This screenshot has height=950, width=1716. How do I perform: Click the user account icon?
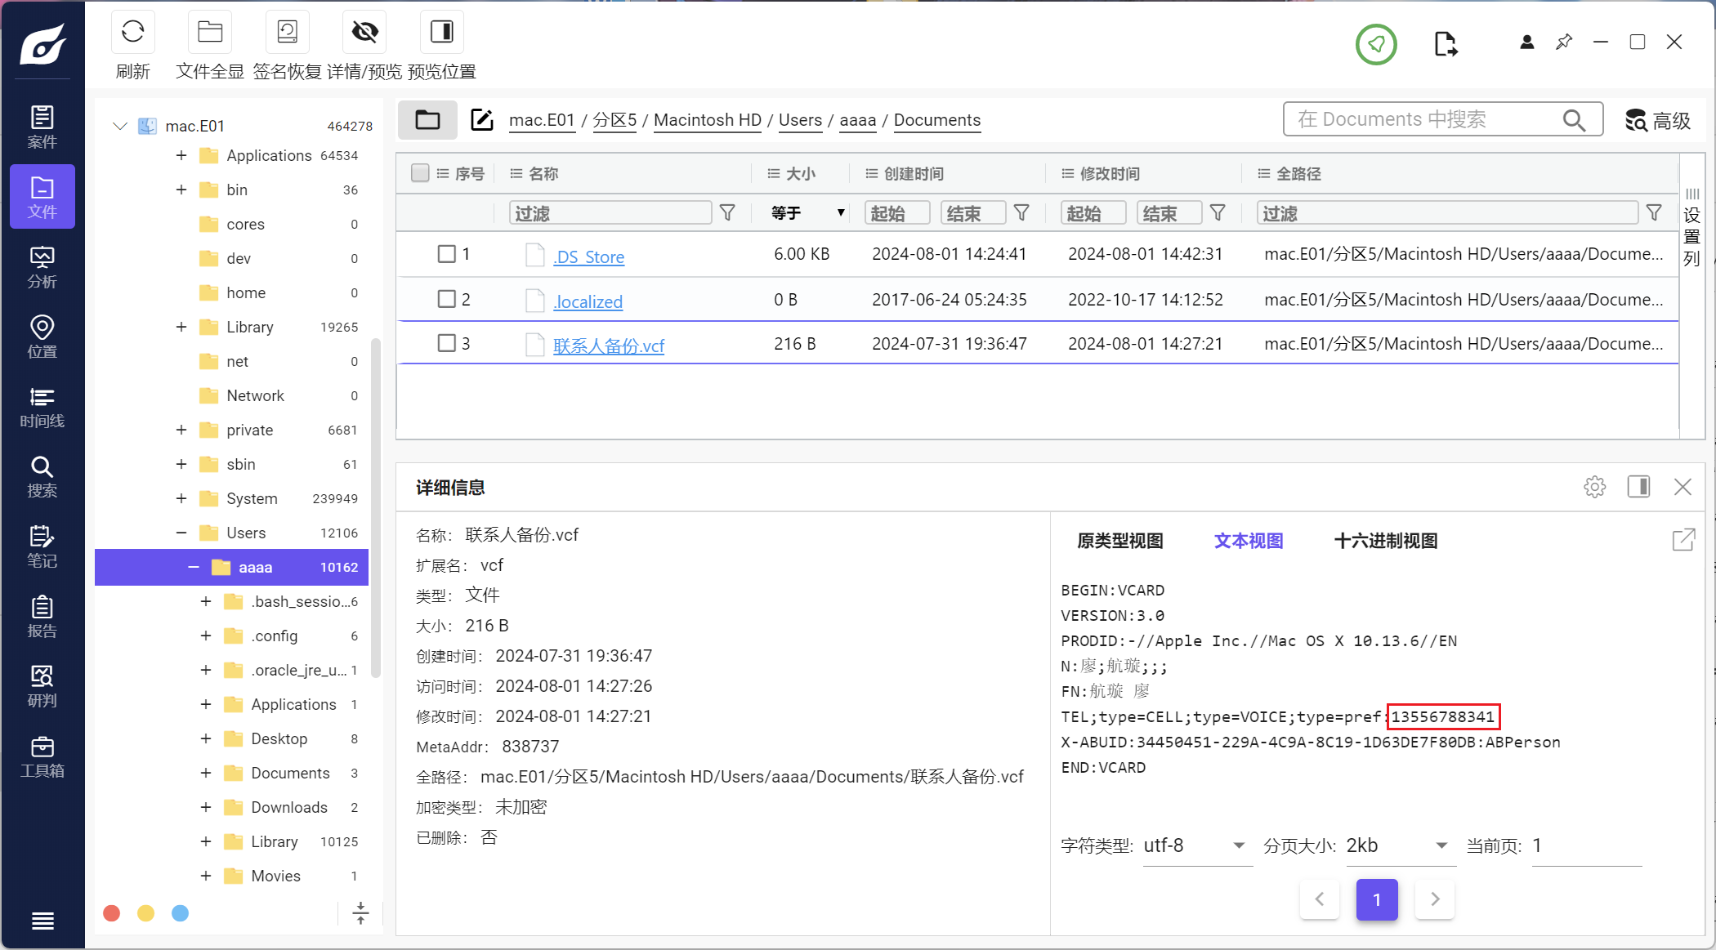(1526, 42)
